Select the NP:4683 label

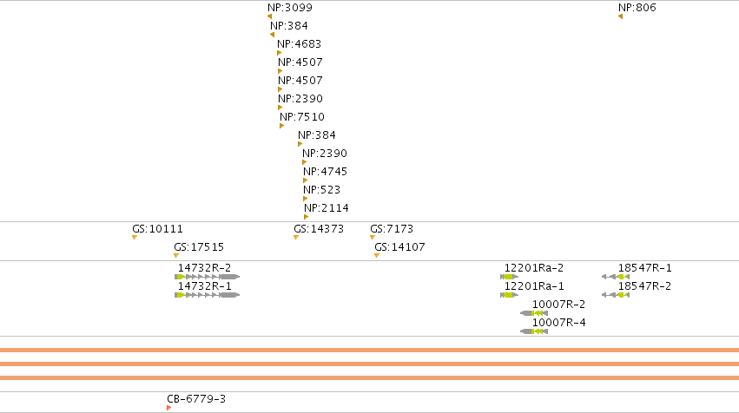click(300, 44)
